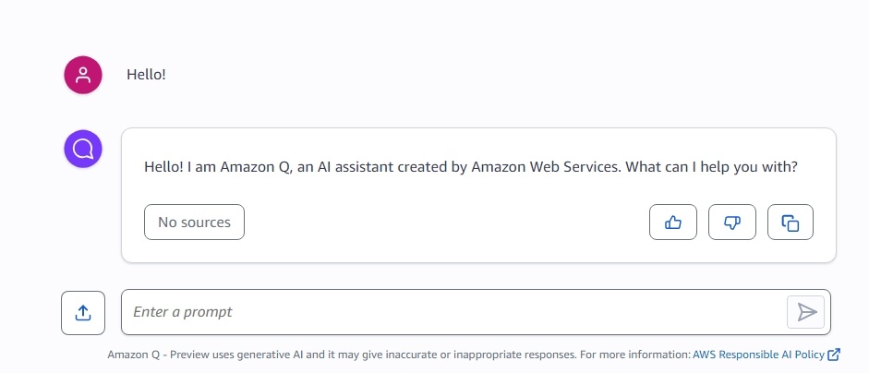Click the external link icon after AI Policy
Screen dimensions: 869x373
[x=834, y=355]
